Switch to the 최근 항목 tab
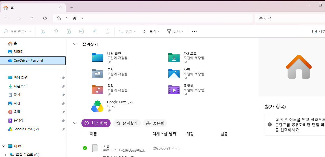The height and width of the screenshot is (157, 325). (96, 123)
